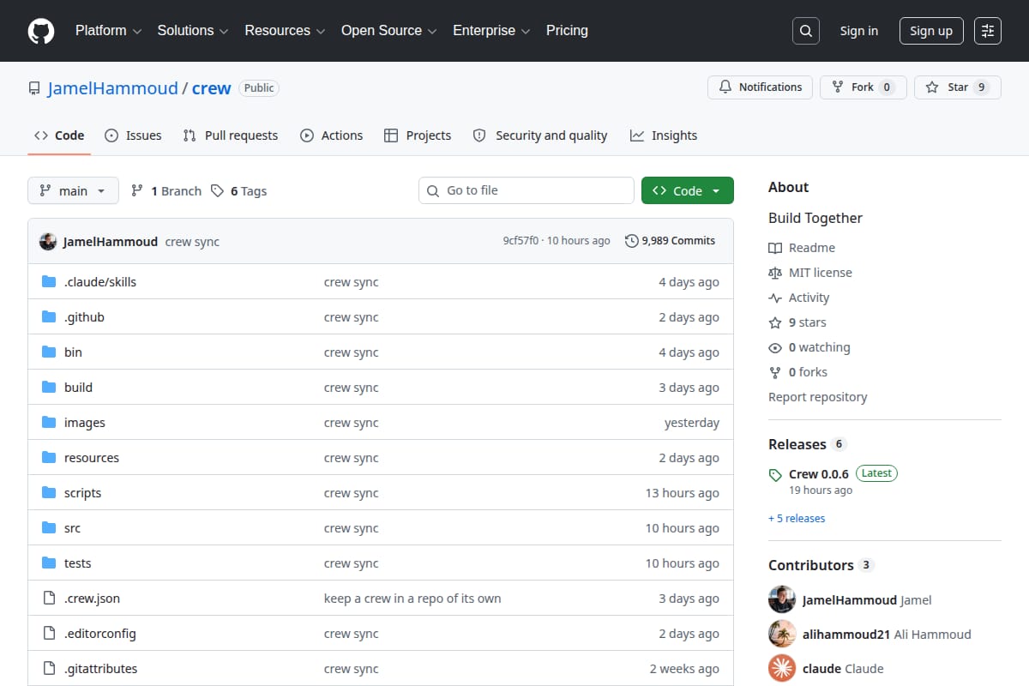The height and width of the screenshot is (686, 1029).
Task: Expand the Platform menu
Action: pos(108,31)
